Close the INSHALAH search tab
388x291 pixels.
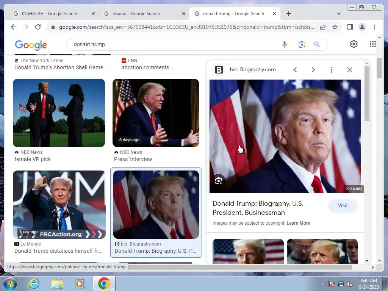coord(93,14)
